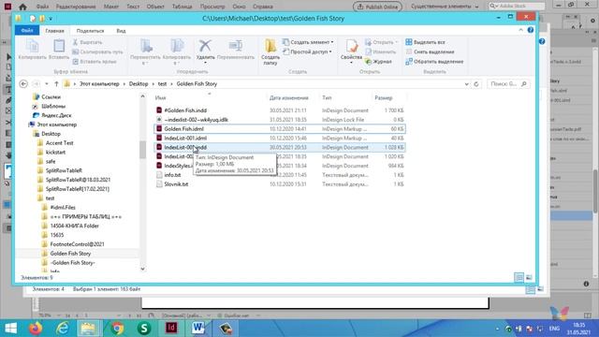The height and width of the screenshot is (337, 599).
Task: Click the folder search box
Action: pos(508,83)
